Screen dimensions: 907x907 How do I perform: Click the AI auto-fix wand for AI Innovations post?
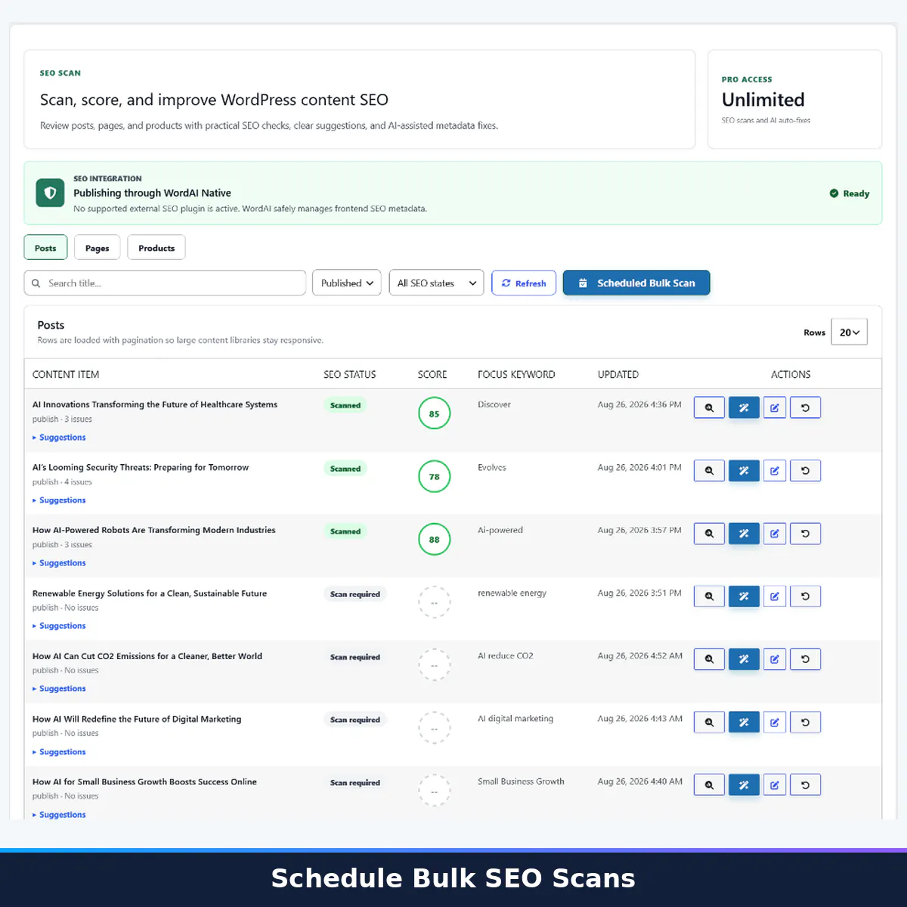(744, 408)
